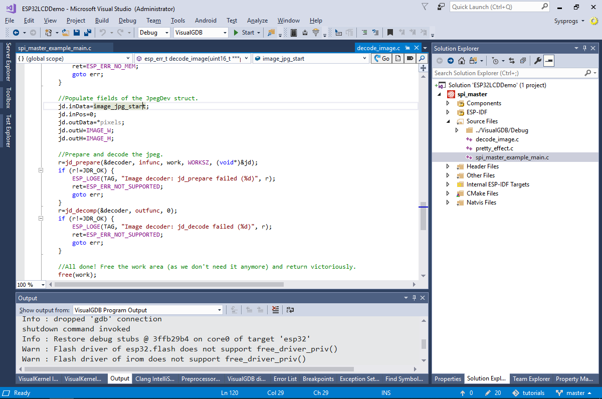Open the Debug menu

tap(127, 21)
